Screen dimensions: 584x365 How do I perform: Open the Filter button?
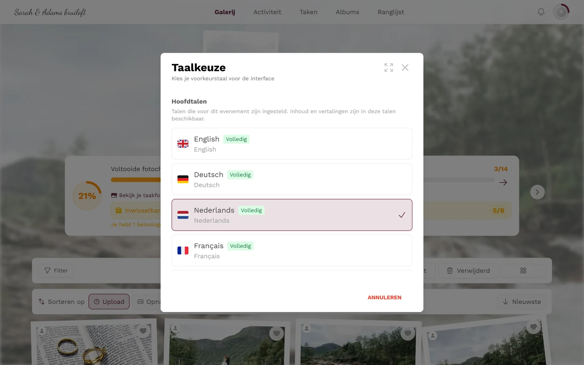click(56, 271)
